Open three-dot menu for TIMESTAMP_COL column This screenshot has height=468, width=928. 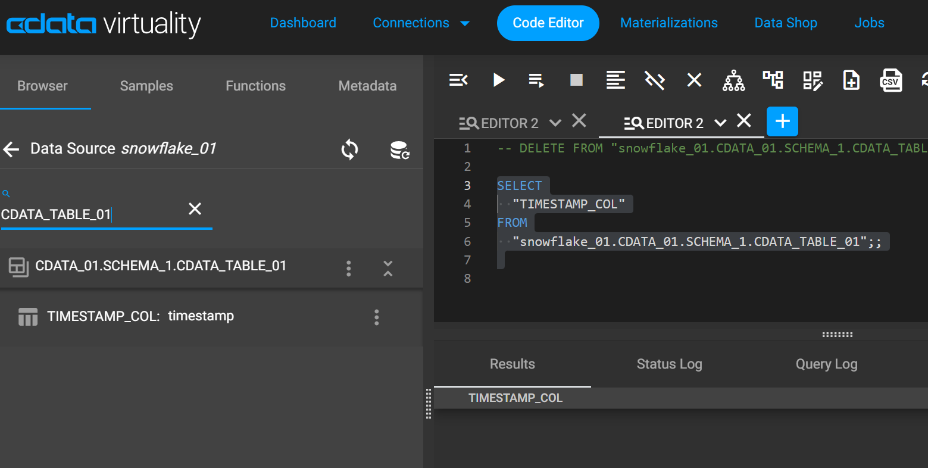click(377, 317)
